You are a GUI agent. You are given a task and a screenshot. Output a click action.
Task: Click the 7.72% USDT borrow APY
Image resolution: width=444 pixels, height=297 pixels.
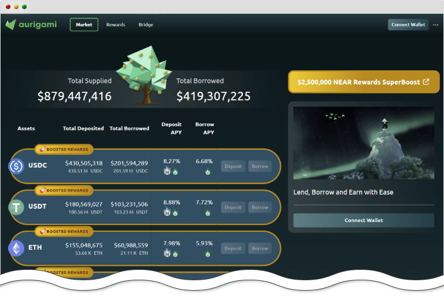tap(204, 202)
